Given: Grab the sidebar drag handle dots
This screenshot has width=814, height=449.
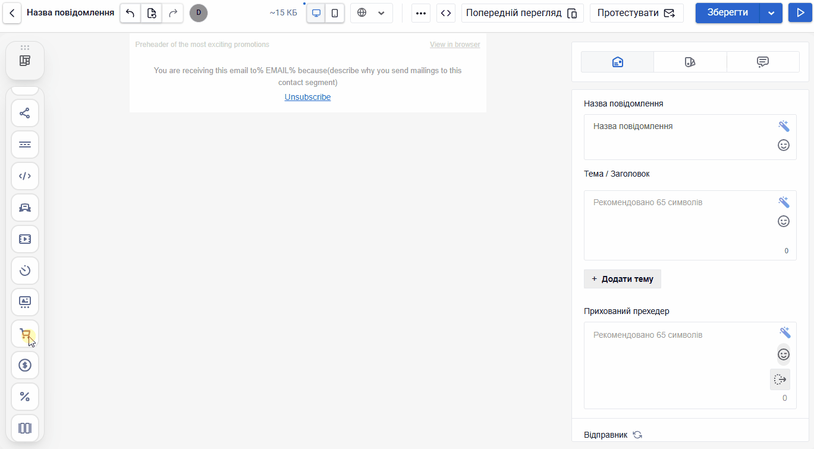Looking at the screenshot, I should [25, 47].
